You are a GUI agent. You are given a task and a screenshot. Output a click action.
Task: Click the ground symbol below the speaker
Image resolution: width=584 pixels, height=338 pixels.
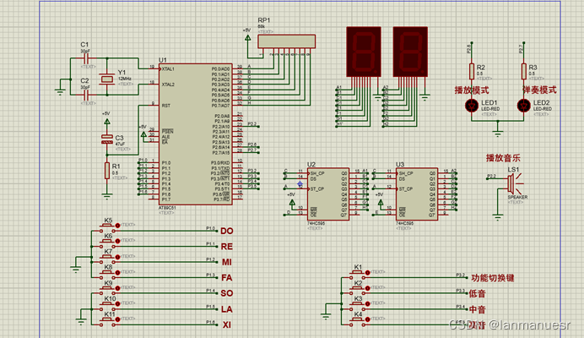coord(498,217)
